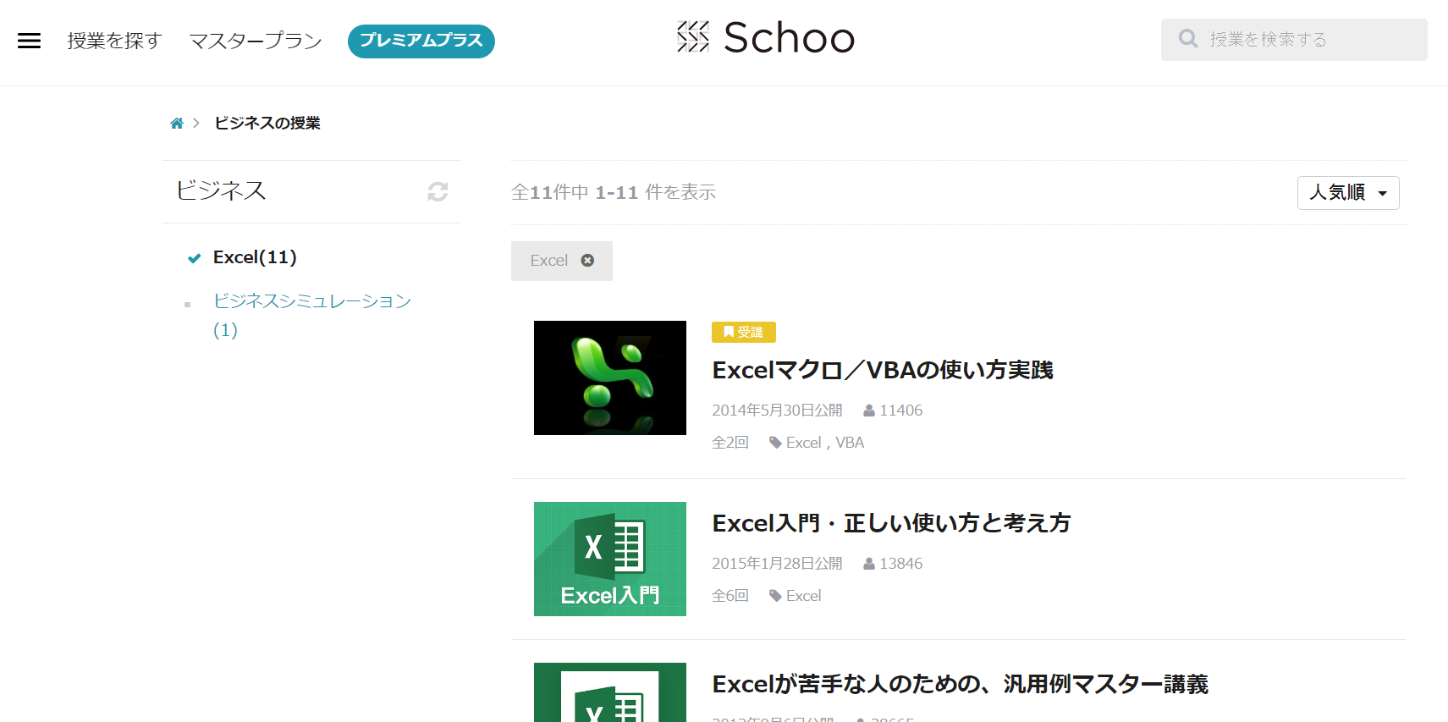Click the 2014年5月30日公開 date text
The height and width of the screenshot is (722, 1448).
pos(777,411)
